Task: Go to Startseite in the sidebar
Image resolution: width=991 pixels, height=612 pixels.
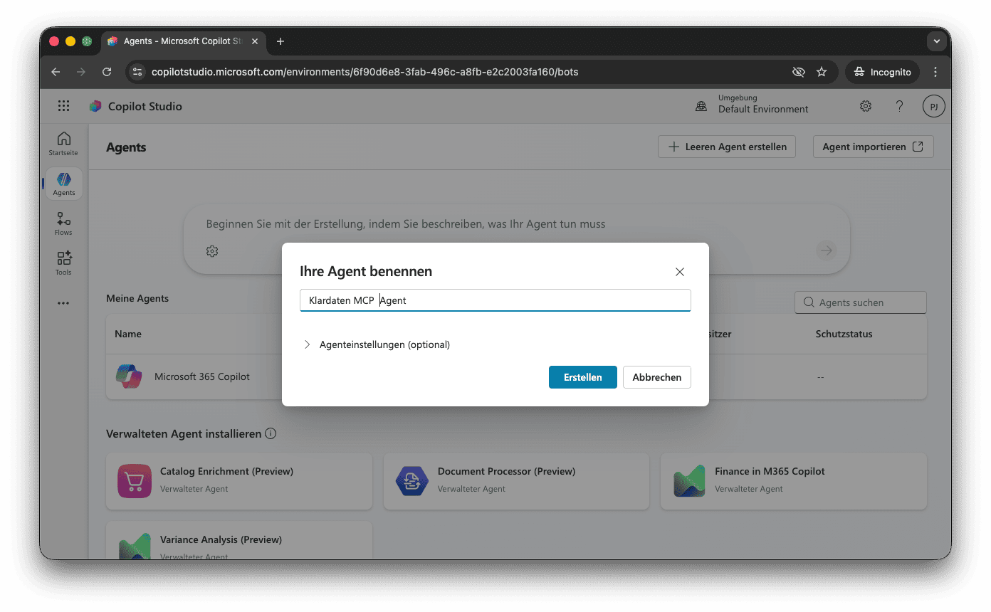Action: pos(63,144)
